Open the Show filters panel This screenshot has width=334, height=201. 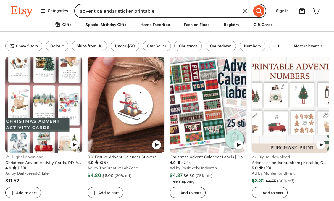click(x=24, y=46)
